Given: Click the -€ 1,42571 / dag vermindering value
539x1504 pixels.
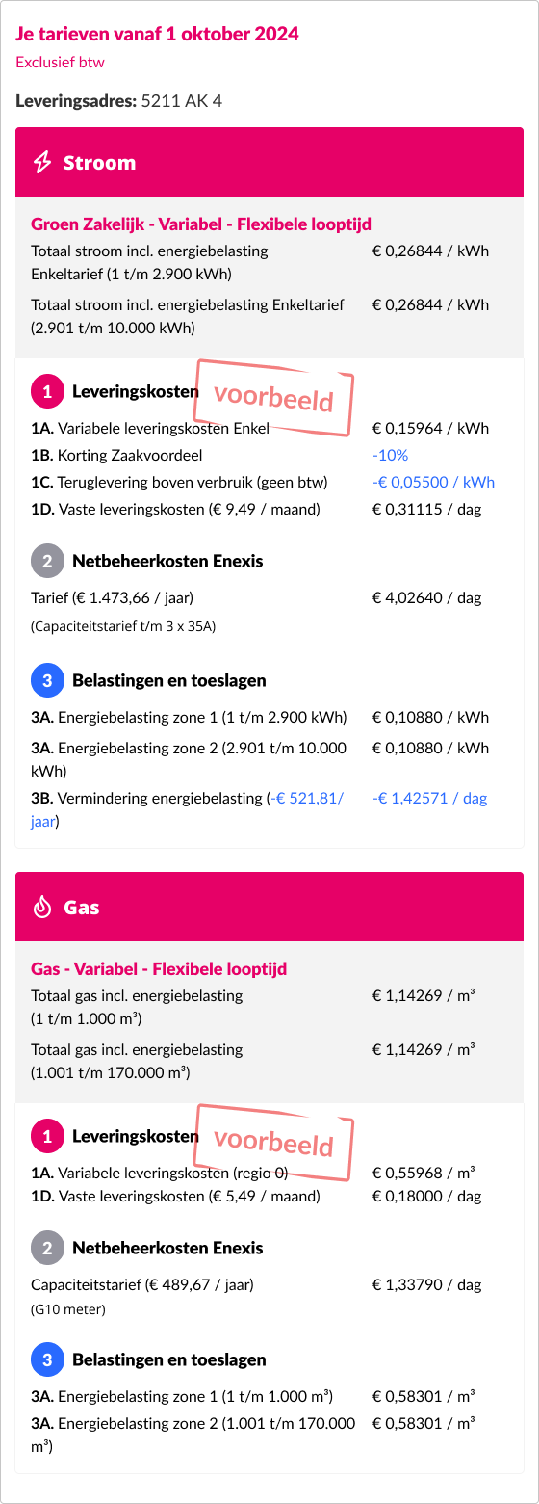Looking at the screenshot, I should point(430,798).
